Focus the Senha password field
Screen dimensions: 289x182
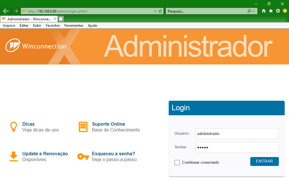click(x=237, y=147)
